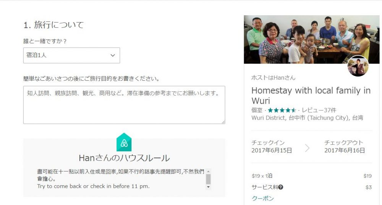Click the resize grip of the message text area
This screenshot has height=205, width=382.
coord(223,122)
